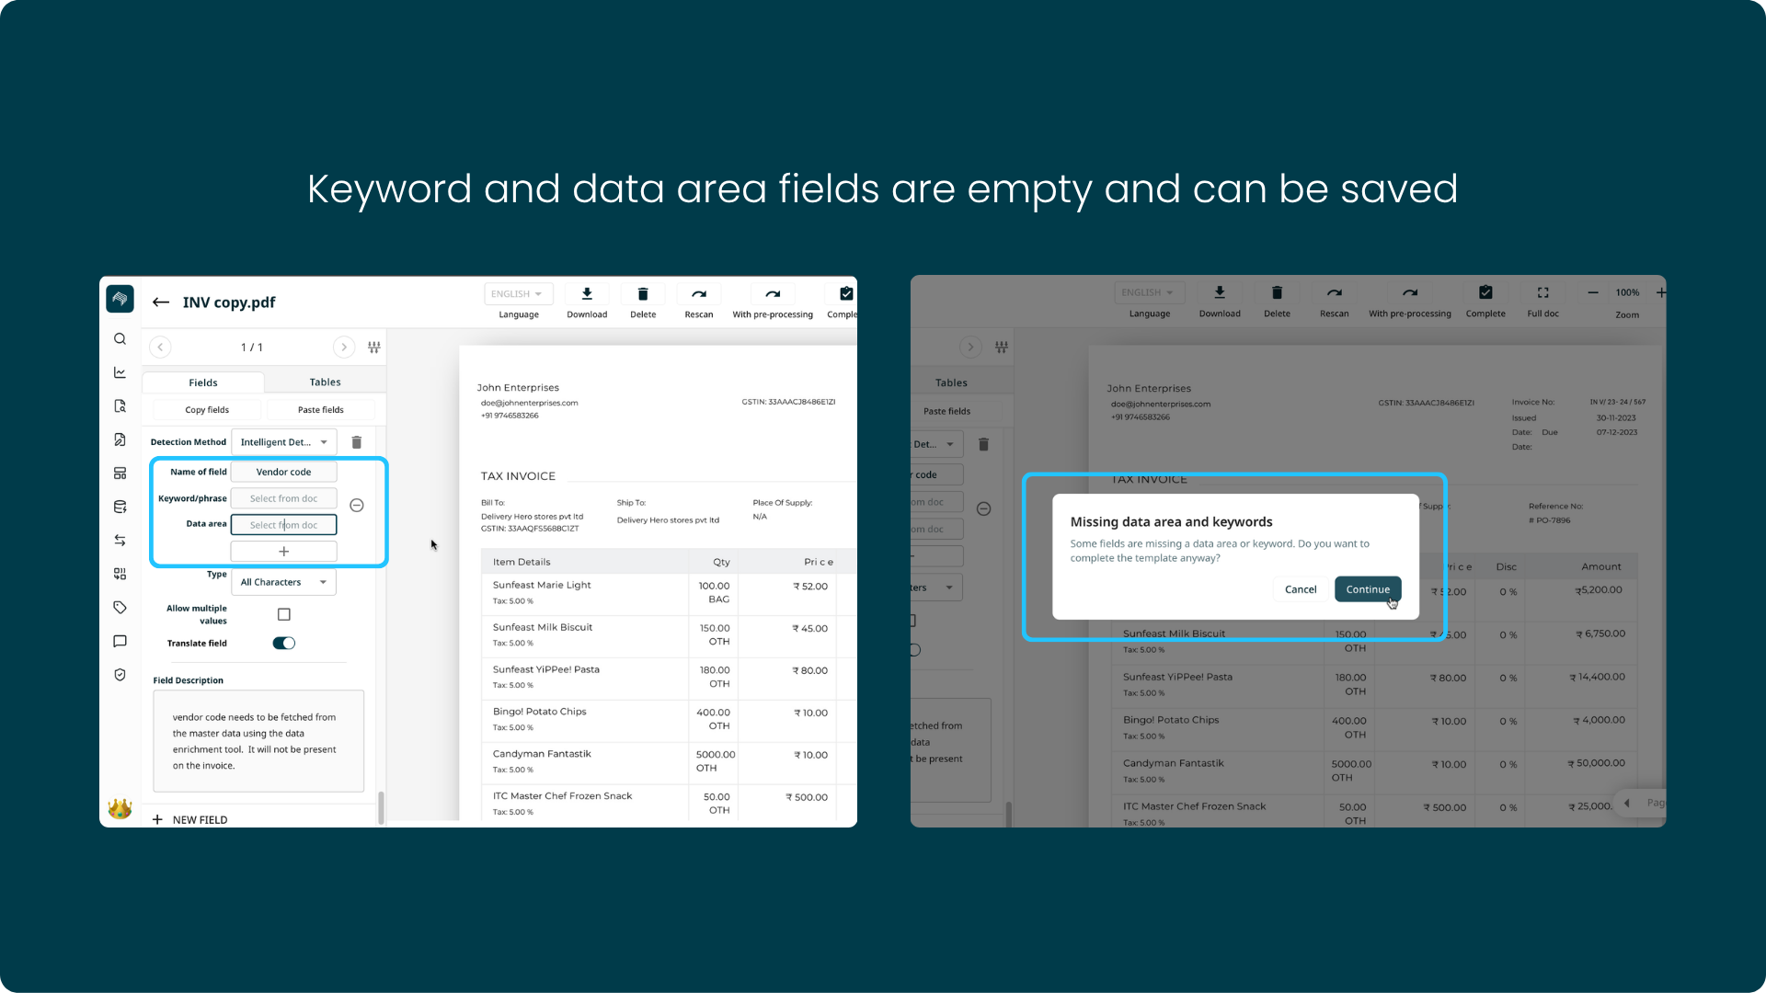This screenshot has height=993, width=1766.
Task: Remove keyword row with minus circle icon
Action: 357,506
